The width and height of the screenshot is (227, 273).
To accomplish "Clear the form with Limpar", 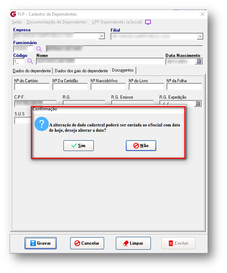I will pyautogui.click(x=133, y=243).
